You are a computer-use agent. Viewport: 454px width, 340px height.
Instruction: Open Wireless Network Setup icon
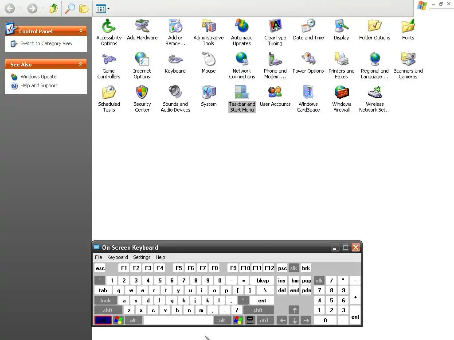click(375, 99)
